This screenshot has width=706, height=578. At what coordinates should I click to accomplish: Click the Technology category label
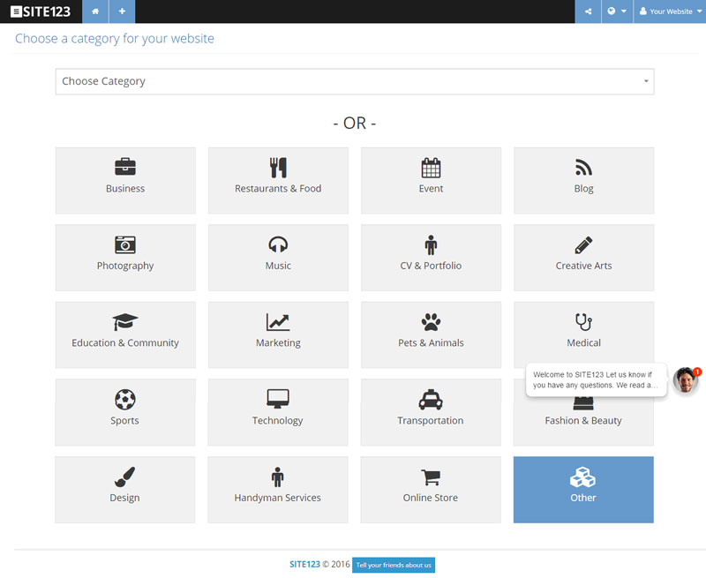[277, 420]
